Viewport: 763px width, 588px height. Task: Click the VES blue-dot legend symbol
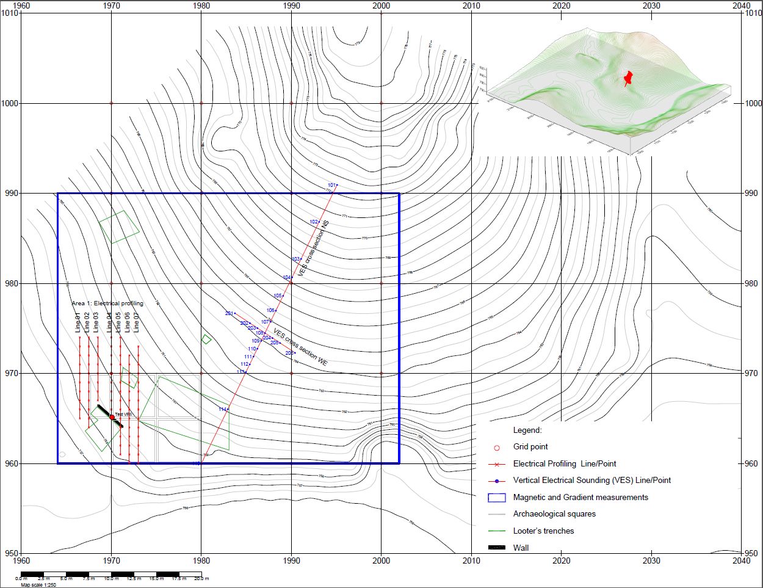pos(497,481)
